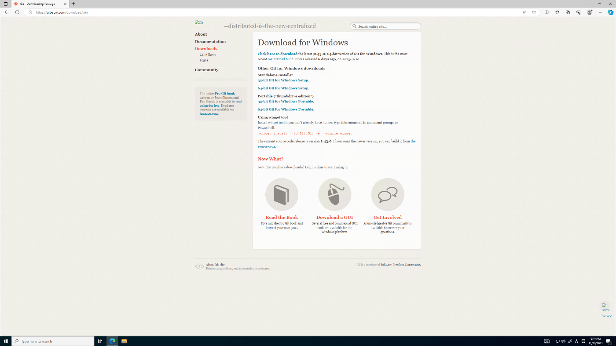The image size is (616, 346).
Task: Open split screen view icon
Action: (546, 12)
